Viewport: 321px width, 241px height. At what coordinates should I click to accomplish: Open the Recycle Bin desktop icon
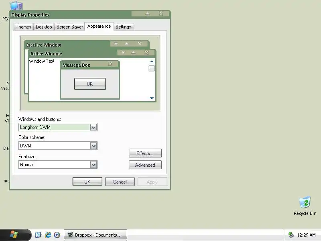click(305, 206)
